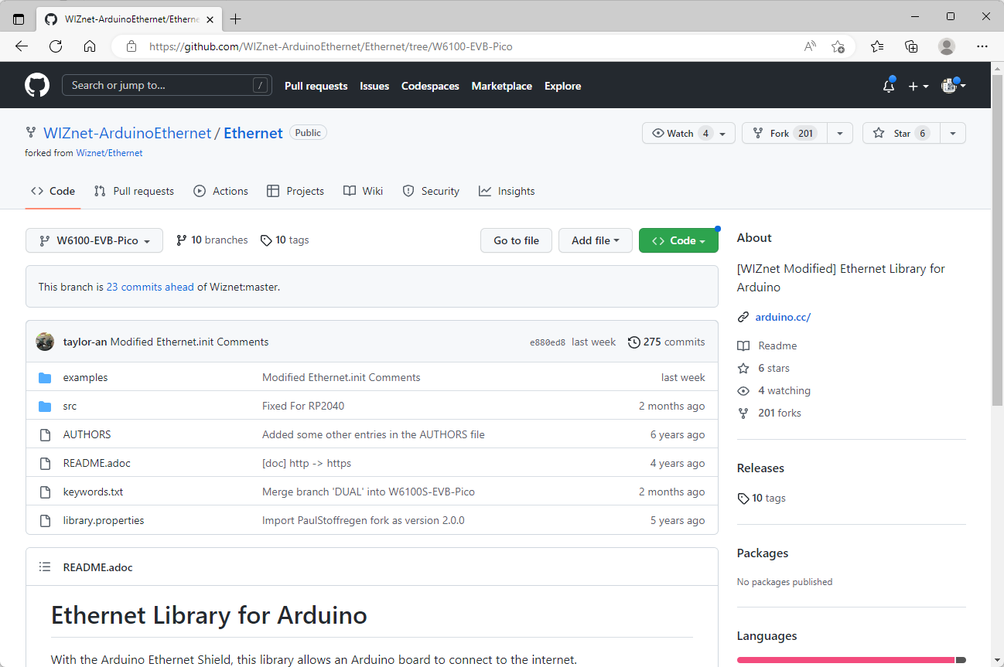Click the browser back arrow
The image size is (1004, 667).
tap(22, 46)
